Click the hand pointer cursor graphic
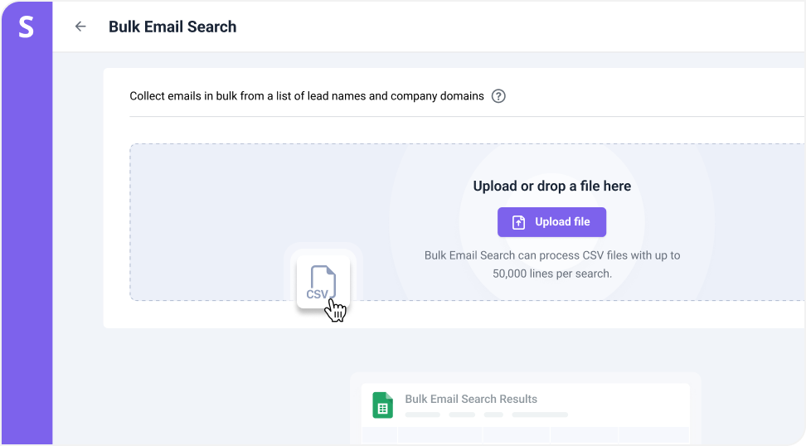The width and height of the screenshot is (806, 446). (x=335, y=311)
